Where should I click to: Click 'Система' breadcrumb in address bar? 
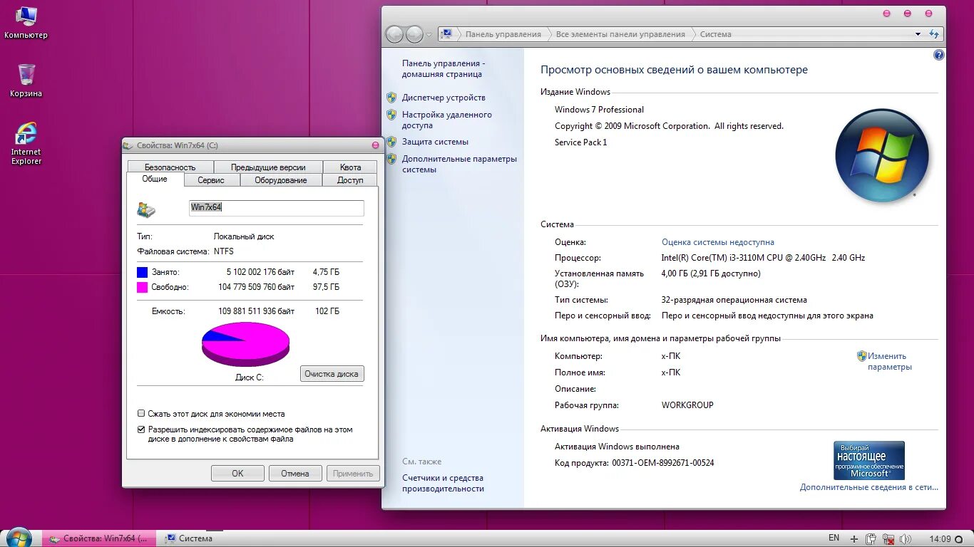pyautogui.click(x=716, y=34)
